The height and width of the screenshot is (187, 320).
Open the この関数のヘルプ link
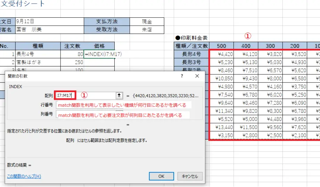pos(24,176)
